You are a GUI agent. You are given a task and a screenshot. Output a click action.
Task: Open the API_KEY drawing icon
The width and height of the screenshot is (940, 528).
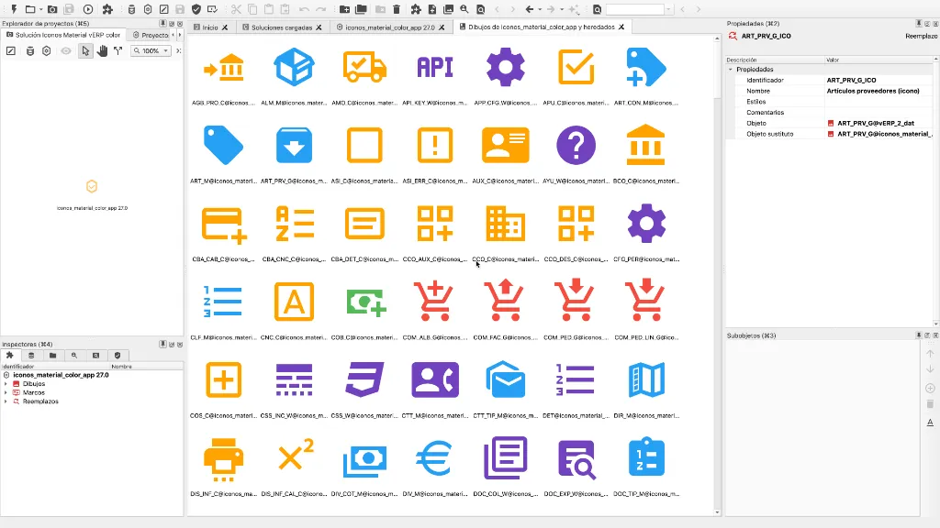tap(434, 66)
